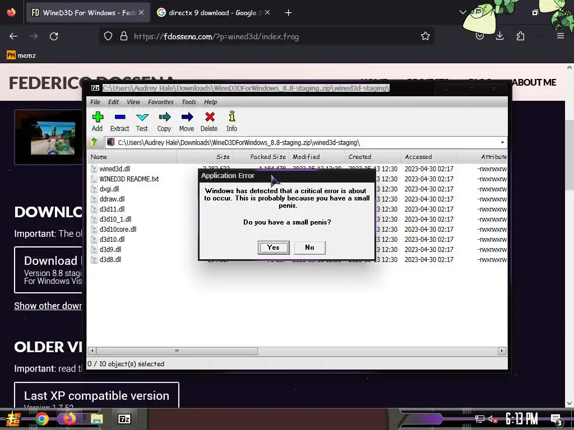
Task: Sort by Created column header
Action: pos(373,157)
